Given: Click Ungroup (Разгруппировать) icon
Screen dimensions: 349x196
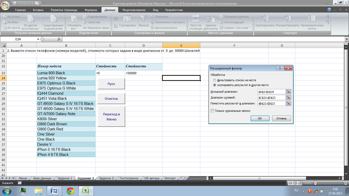Looking at the screenshot, I should (287, 18).
